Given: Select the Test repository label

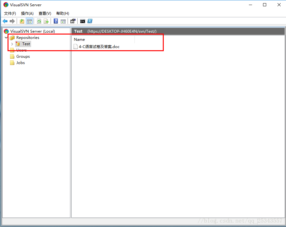Looking at the screenshot, I should click(x=26, y=44).
